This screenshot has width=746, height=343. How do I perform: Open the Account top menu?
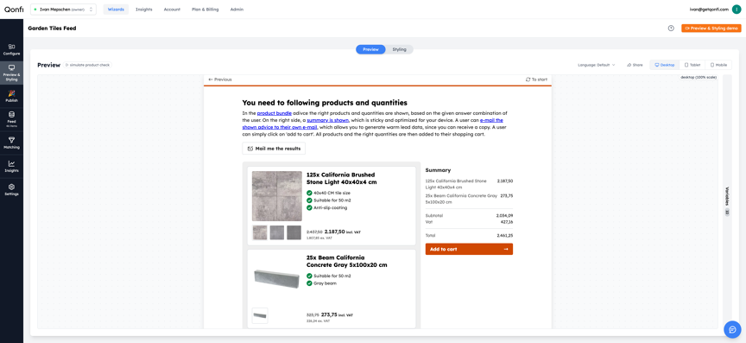coord(172,9)
